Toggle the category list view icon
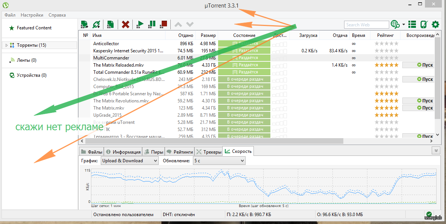The height and width of the screenshot is (224, 446). (x=412, y=24)
